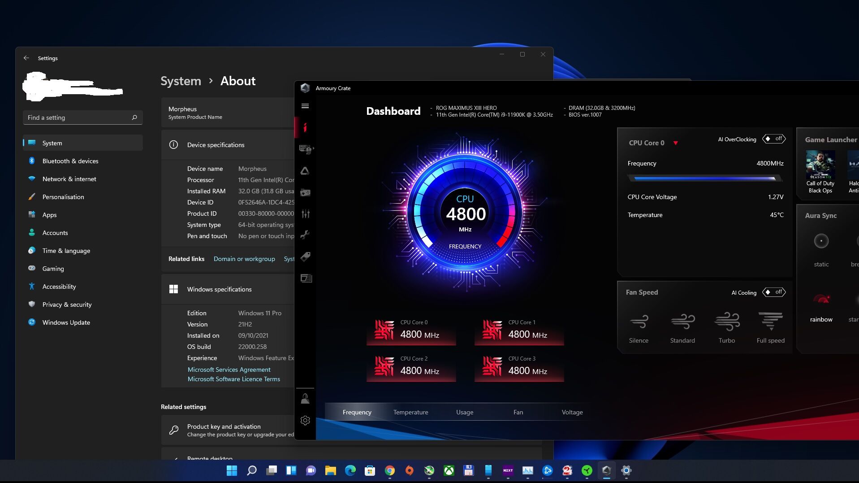Screen dimensions: 859x483
Task: Switch to the Temperature tab
Action: pyautogui.click(x=410, y=412)
